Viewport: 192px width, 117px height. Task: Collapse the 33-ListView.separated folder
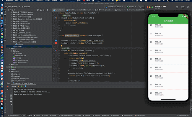pyautogui.click(x=12, y=42)
